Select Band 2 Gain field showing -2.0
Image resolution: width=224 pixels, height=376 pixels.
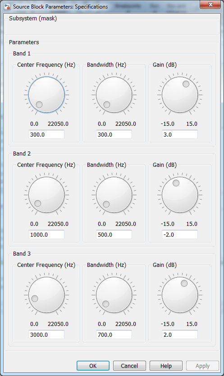[180, 234]
